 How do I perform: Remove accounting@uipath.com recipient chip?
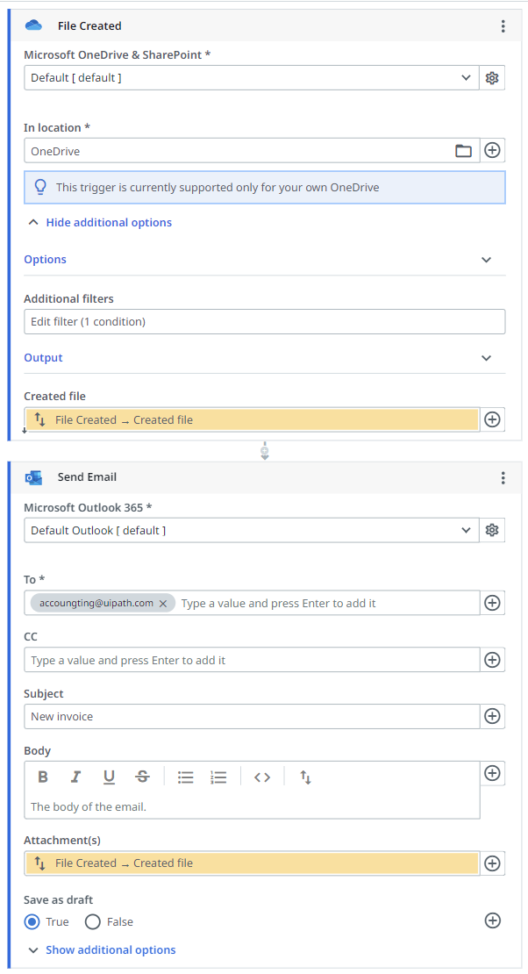(163, 604)
